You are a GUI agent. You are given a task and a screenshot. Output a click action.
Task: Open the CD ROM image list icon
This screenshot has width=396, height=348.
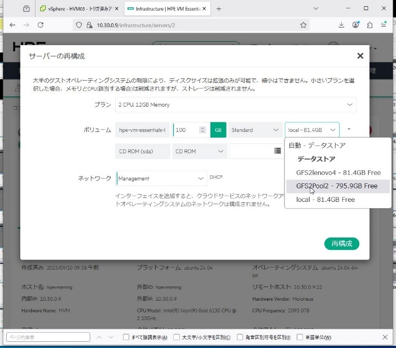[278, 151]
